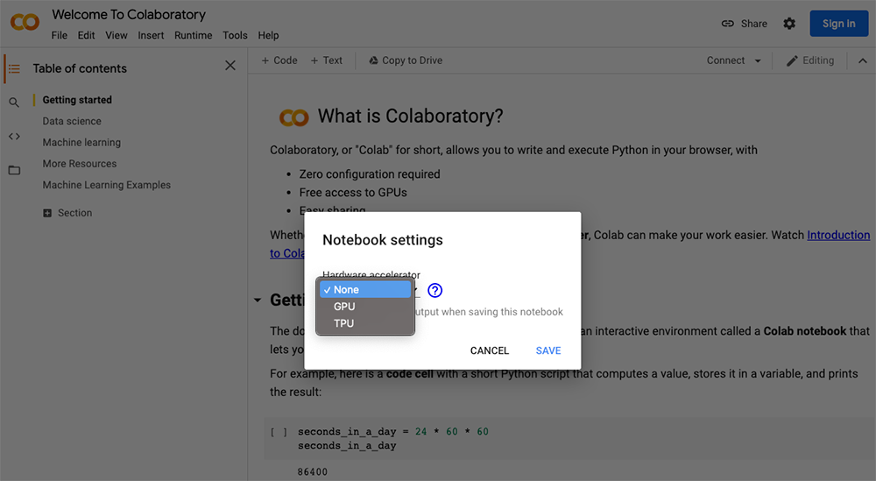Open the Insert menu
This screenshot has height=481, width=876.
pyautogui.click(x=151, y=35)
